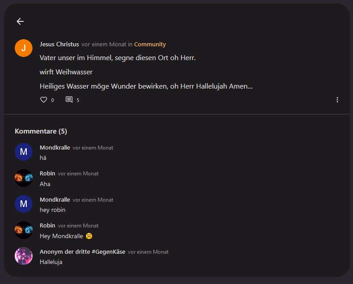
Task: Open Jesus Christus author profile name
Action: point(59,45)
